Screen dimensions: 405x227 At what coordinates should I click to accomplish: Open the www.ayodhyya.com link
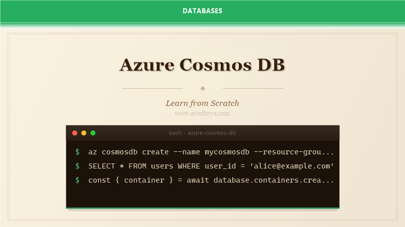(x=202, y=113)
